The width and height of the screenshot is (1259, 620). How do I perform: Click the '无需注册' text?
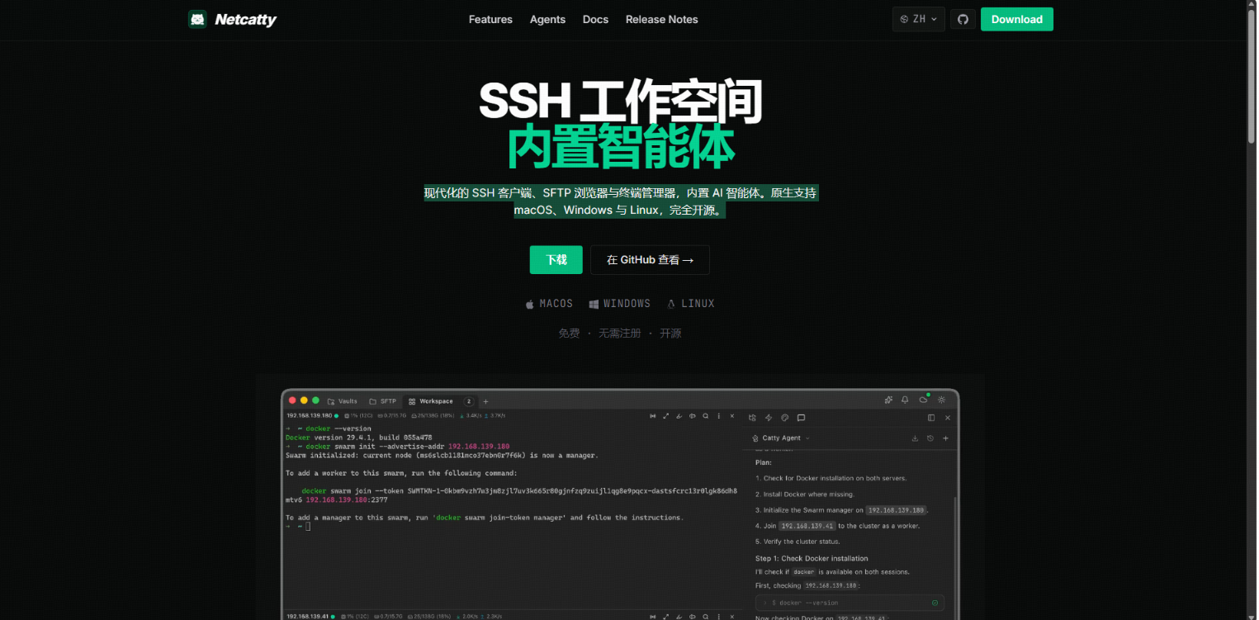[619, 334]
